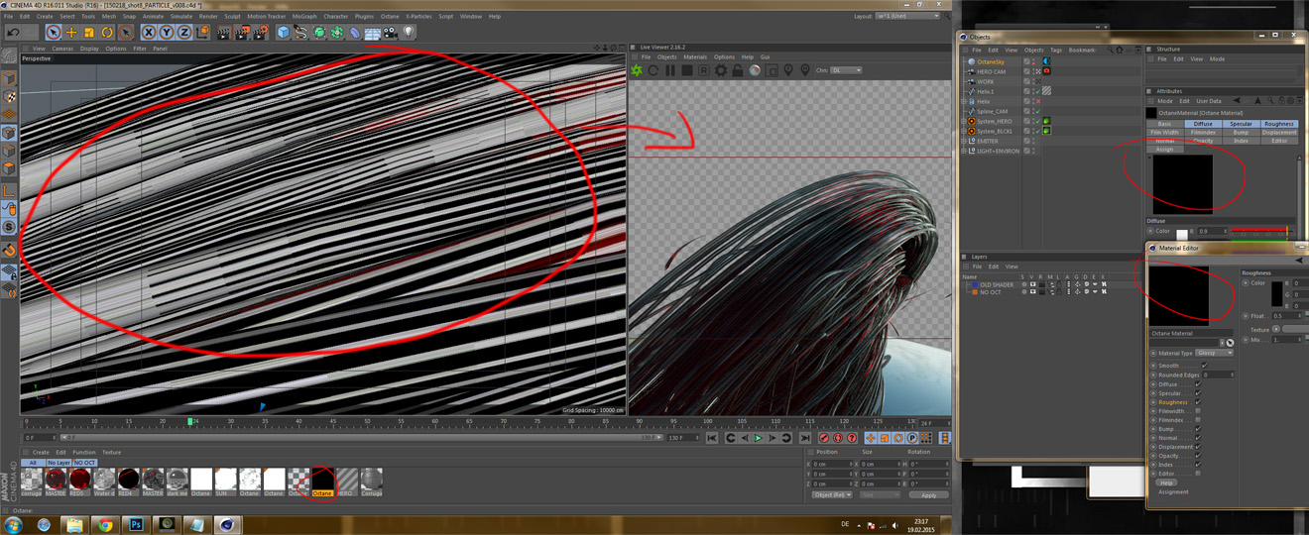Play the animation forward

759,438
